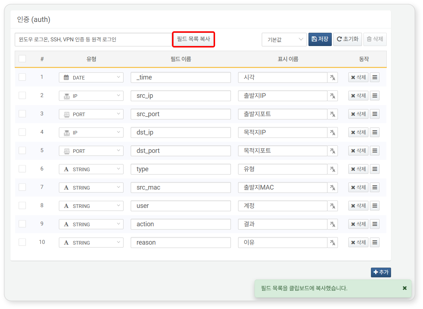This screenshot has height=309, width=423.
Task: Click the action field name input
Action: coord(181,224)
